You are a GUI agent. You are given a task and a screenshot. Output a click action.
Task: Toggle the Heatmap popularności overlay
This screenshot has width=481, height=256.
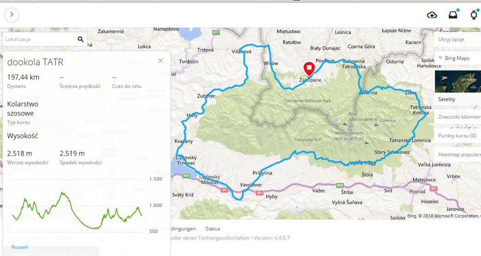459,155
